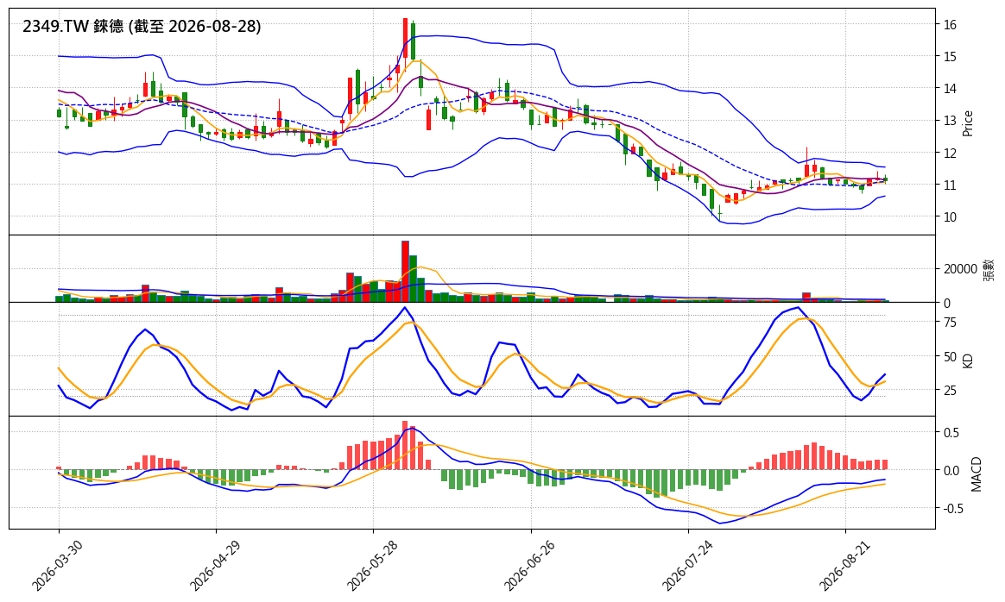This screenshot has height=602, width=1005.
Task: Click the tallest red candlestick near 16
Action: 405,39
